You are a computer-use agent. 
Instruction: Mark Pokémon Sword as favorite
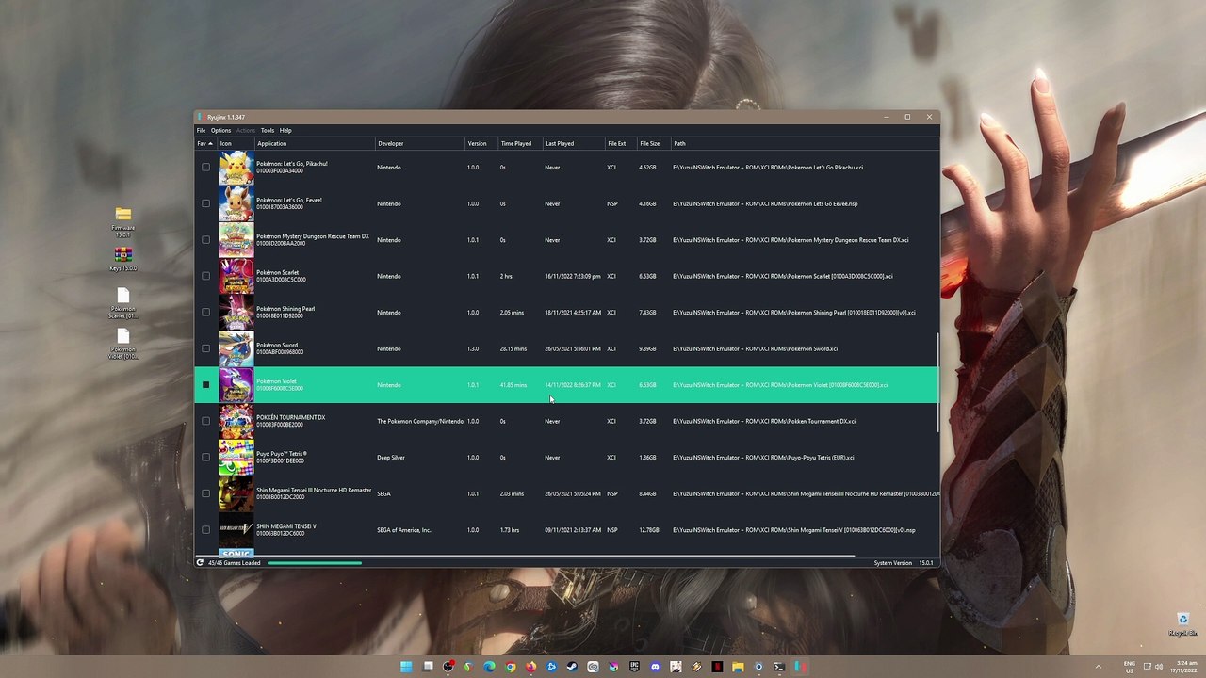point(205,348)
